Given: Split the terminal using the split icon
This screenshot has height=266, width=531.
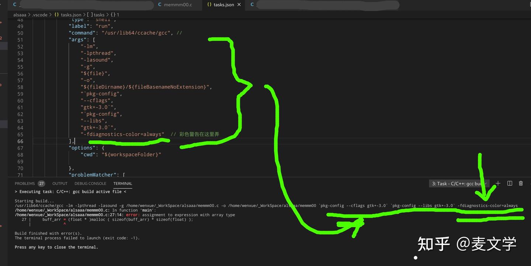Looking at the screenshot, I should 510,183.
